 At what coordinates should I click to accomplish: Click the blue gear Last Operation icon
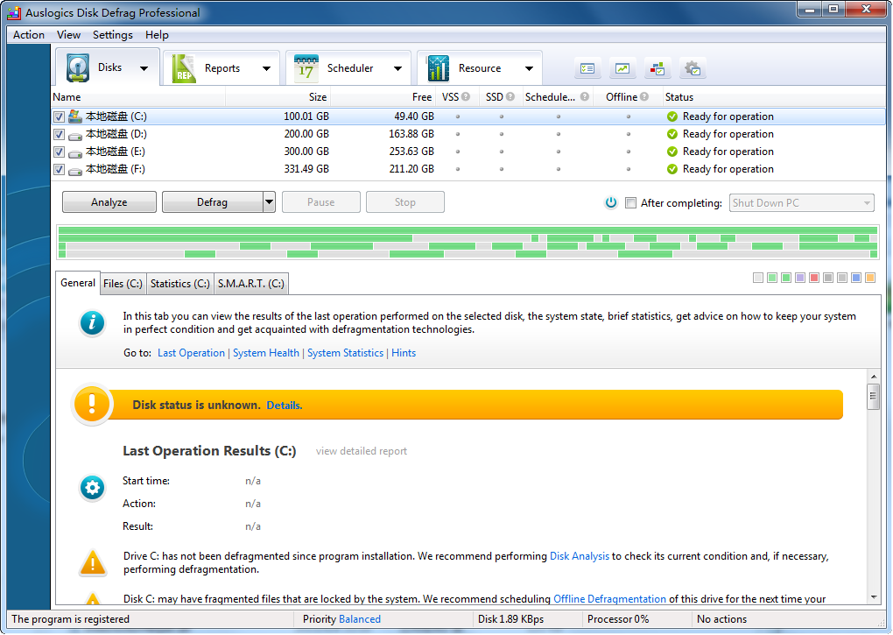click(92, 488)
